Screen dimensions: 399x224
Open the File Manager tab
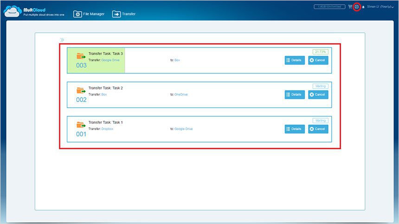coord(89,14)
